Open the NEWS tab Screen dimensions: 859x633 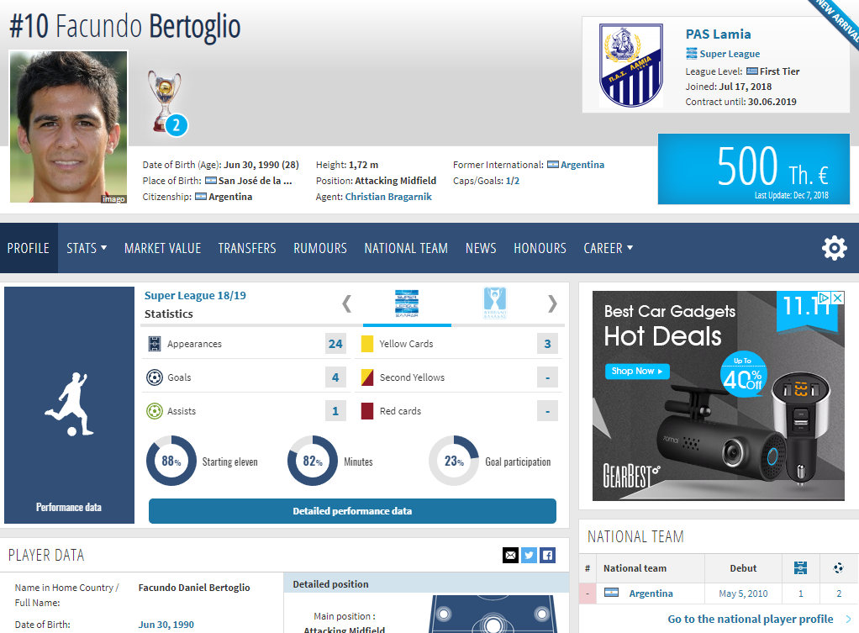click(481, 248)
